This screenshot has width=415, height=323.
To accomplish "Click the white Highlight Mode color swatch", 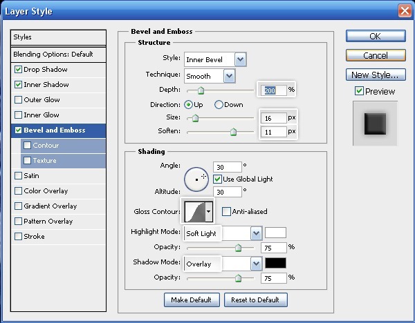I will click(275, 233).
